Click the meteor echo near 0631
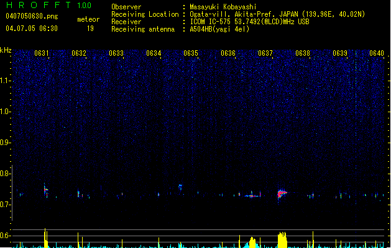The height and width of the screenshot is (248, 391). (45, 191)
